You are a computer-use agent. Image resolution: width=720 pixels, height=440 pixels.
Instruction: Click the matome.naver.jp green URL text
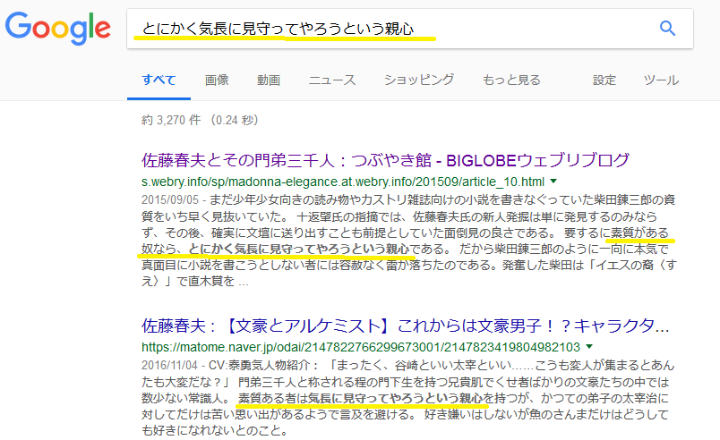[x=361, y=347]
